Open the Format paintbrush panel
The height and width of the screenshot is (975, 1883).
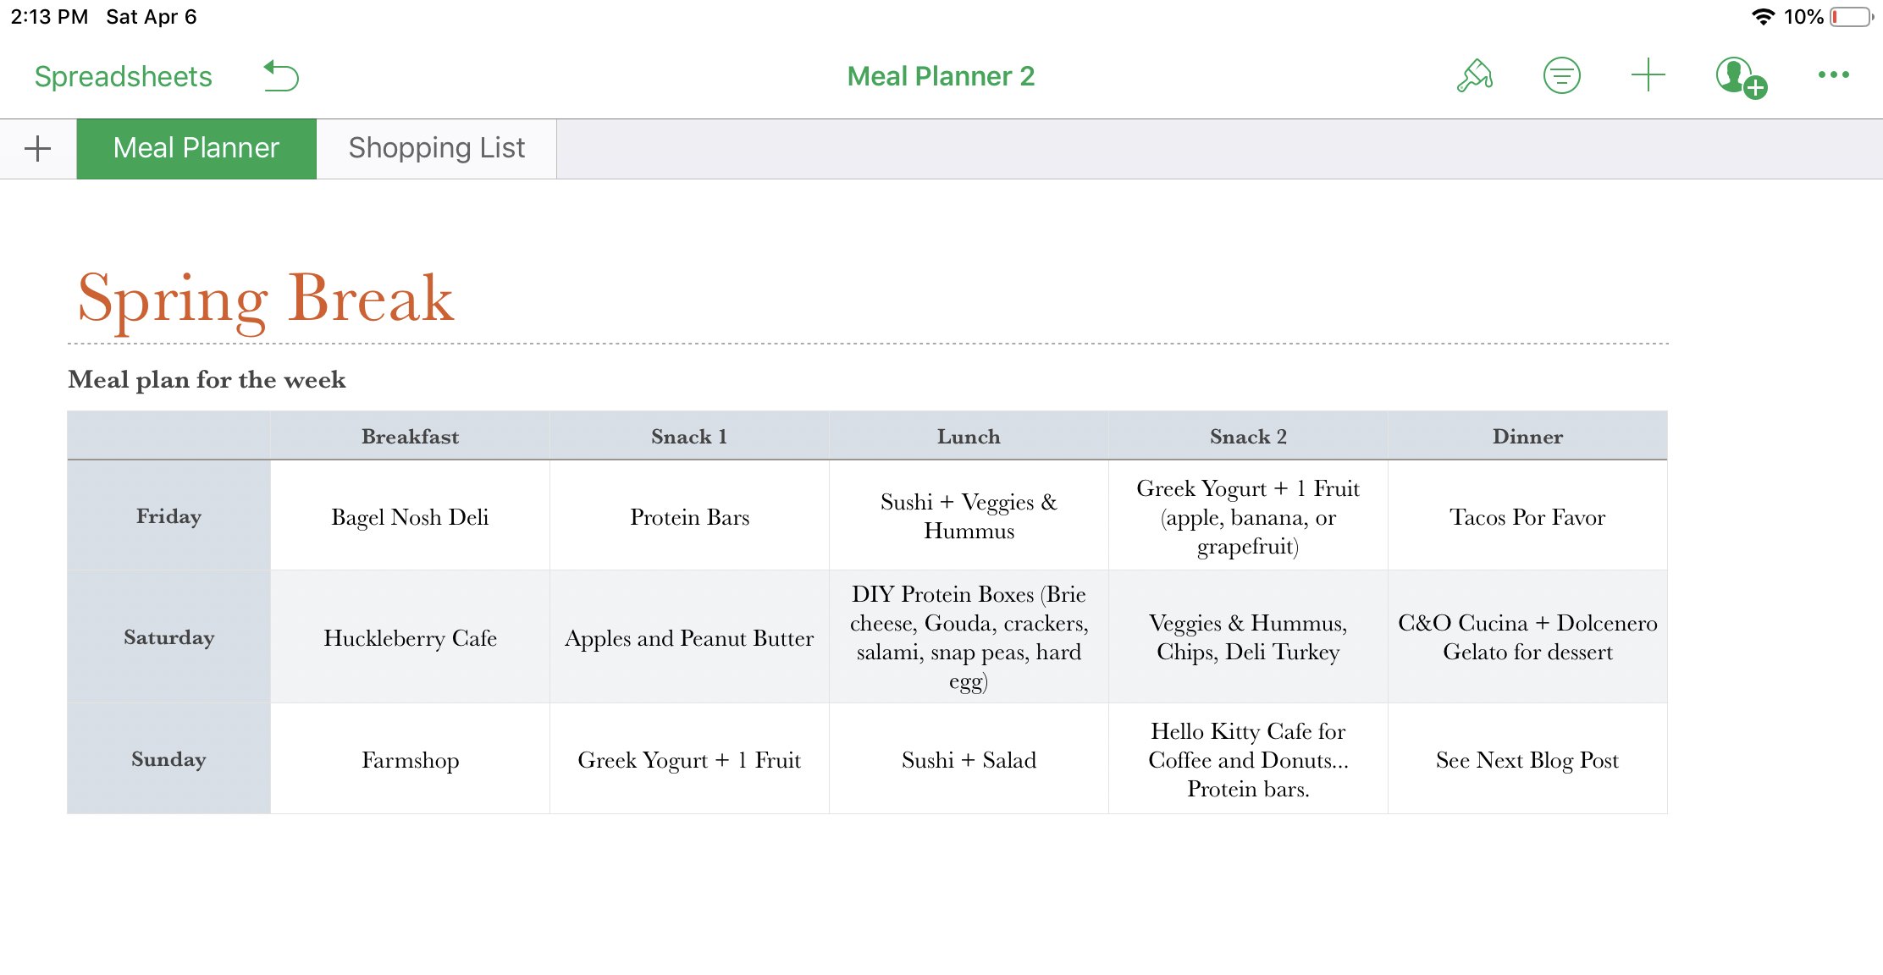[x=1474, y=76]
